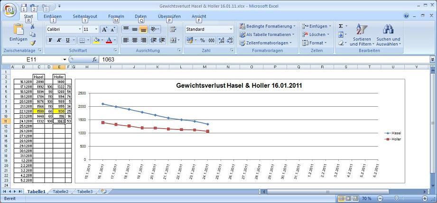Expand the Standard number format dropdown
This screenshot has width=437, height=203.
coord(231,29)
